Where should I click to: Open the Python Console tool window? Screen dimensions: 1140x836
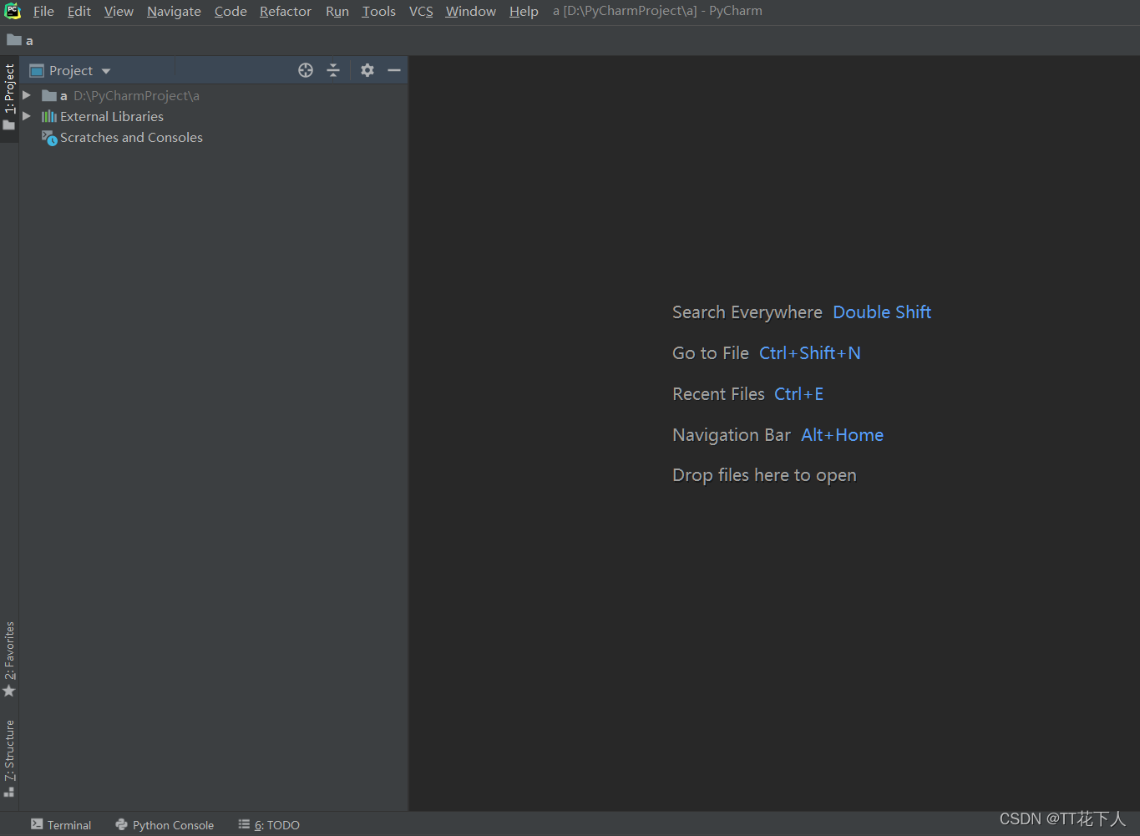[x=165, y=824]
